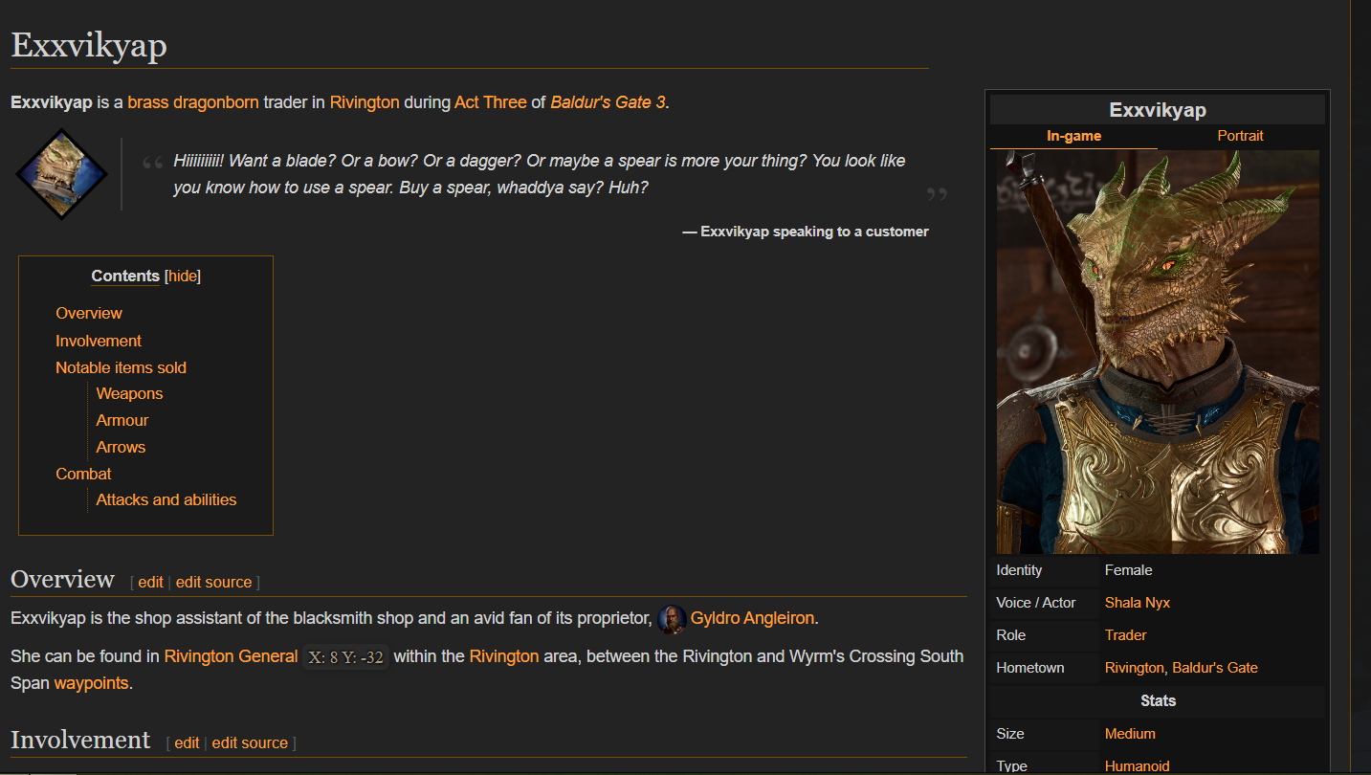Click the Involvement section heading
The height and width of the screenshot is (775, 1371).
80,740
